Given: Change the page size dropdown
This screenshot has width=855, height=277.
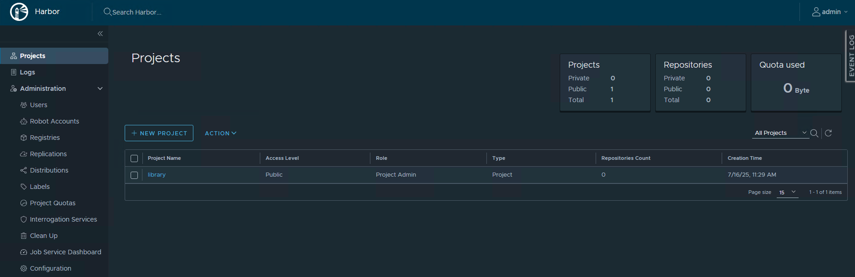Looking at the screenshot, I should 787,193.
